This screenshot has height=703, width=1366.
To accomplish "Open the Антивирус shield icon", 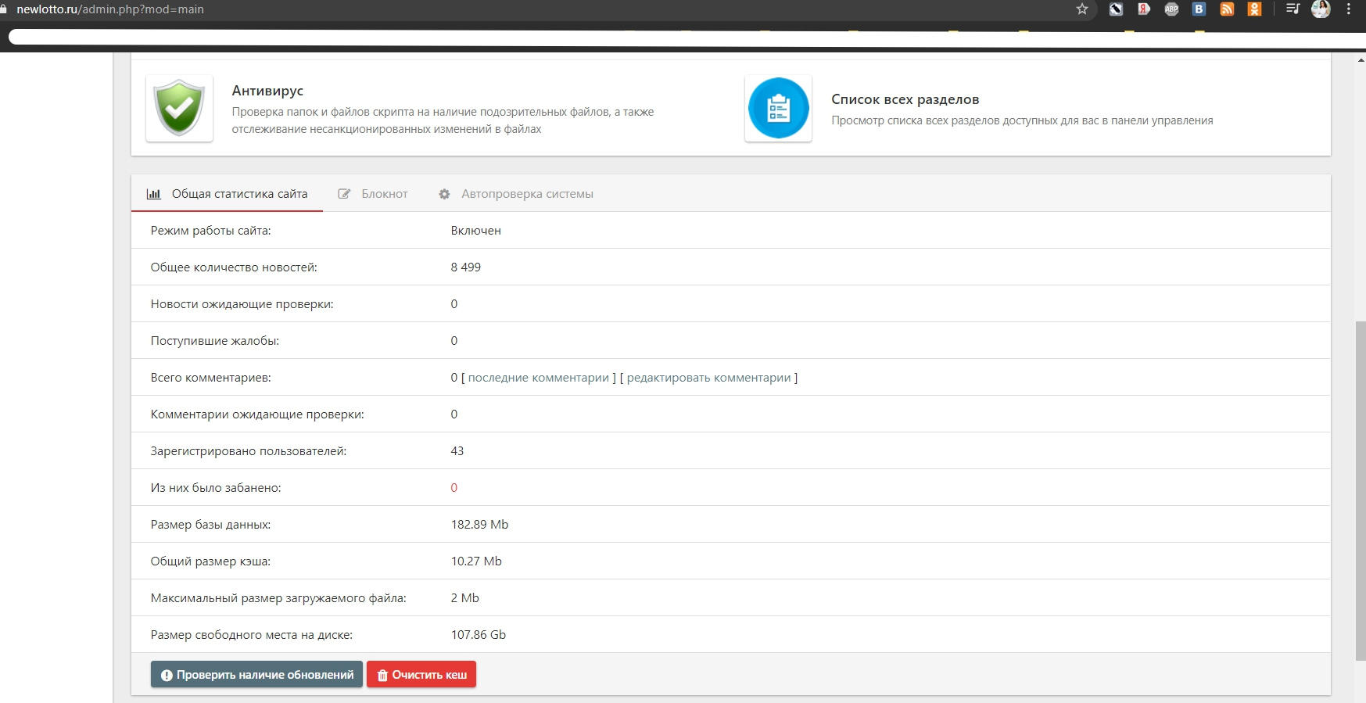I will 179,108.
